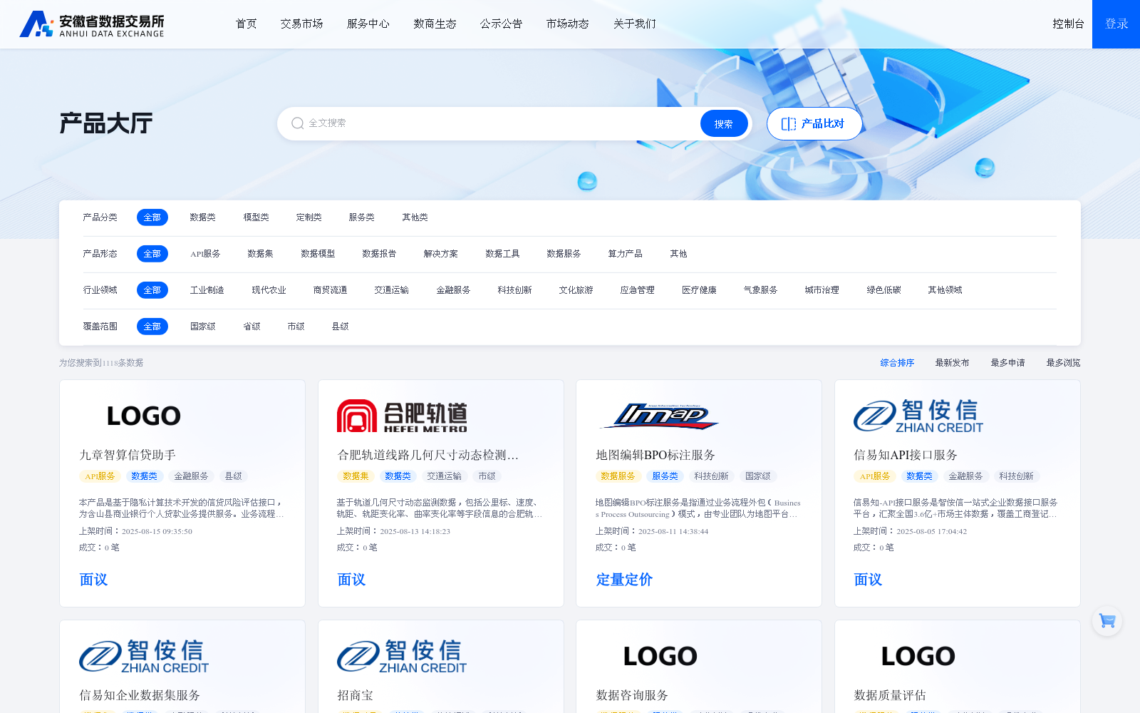Screen dimensions: 1140x713
Task: Sort results by 最新发布
Action: [x=953, y=363]
